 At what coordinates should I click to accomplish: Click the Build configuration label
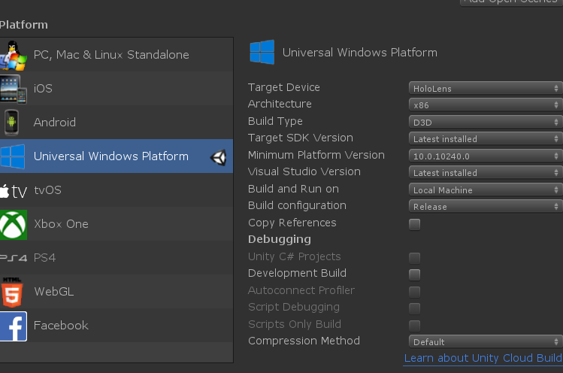(x=297, y=205)
